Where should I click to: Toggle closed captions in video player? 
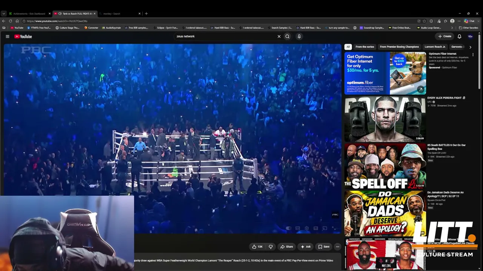pyautogui.click(x=298, y=228)
